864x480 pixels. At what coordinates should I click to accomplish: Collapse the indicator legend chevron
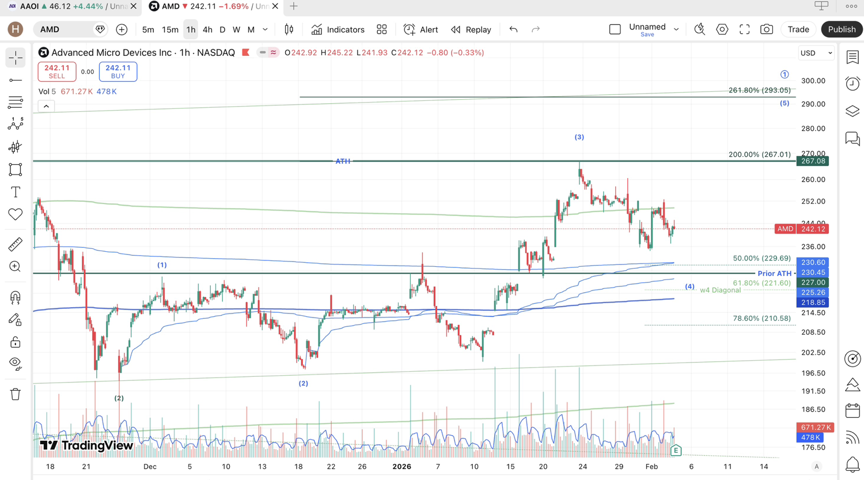coord(46,106)
